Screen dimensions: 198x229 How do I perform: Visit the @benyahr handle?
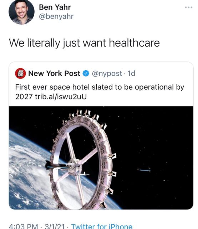point(56,16)
